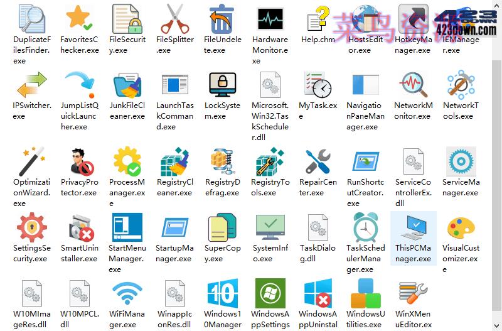
Task: Click the WindowsAppUninstaller red X icon
Action: (x=318, y=293)
